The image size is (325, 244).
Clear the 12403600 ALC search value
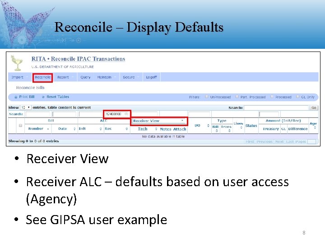pos(126,114)
